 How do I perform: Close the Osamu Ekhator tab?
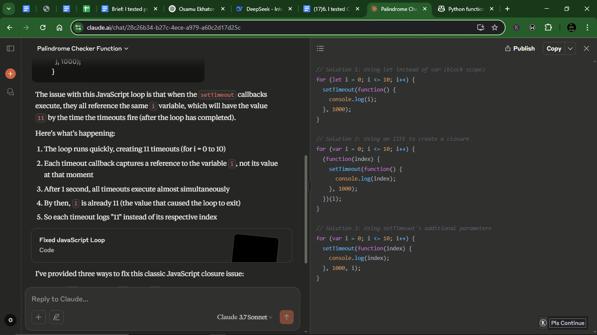[x=223, y=9]
